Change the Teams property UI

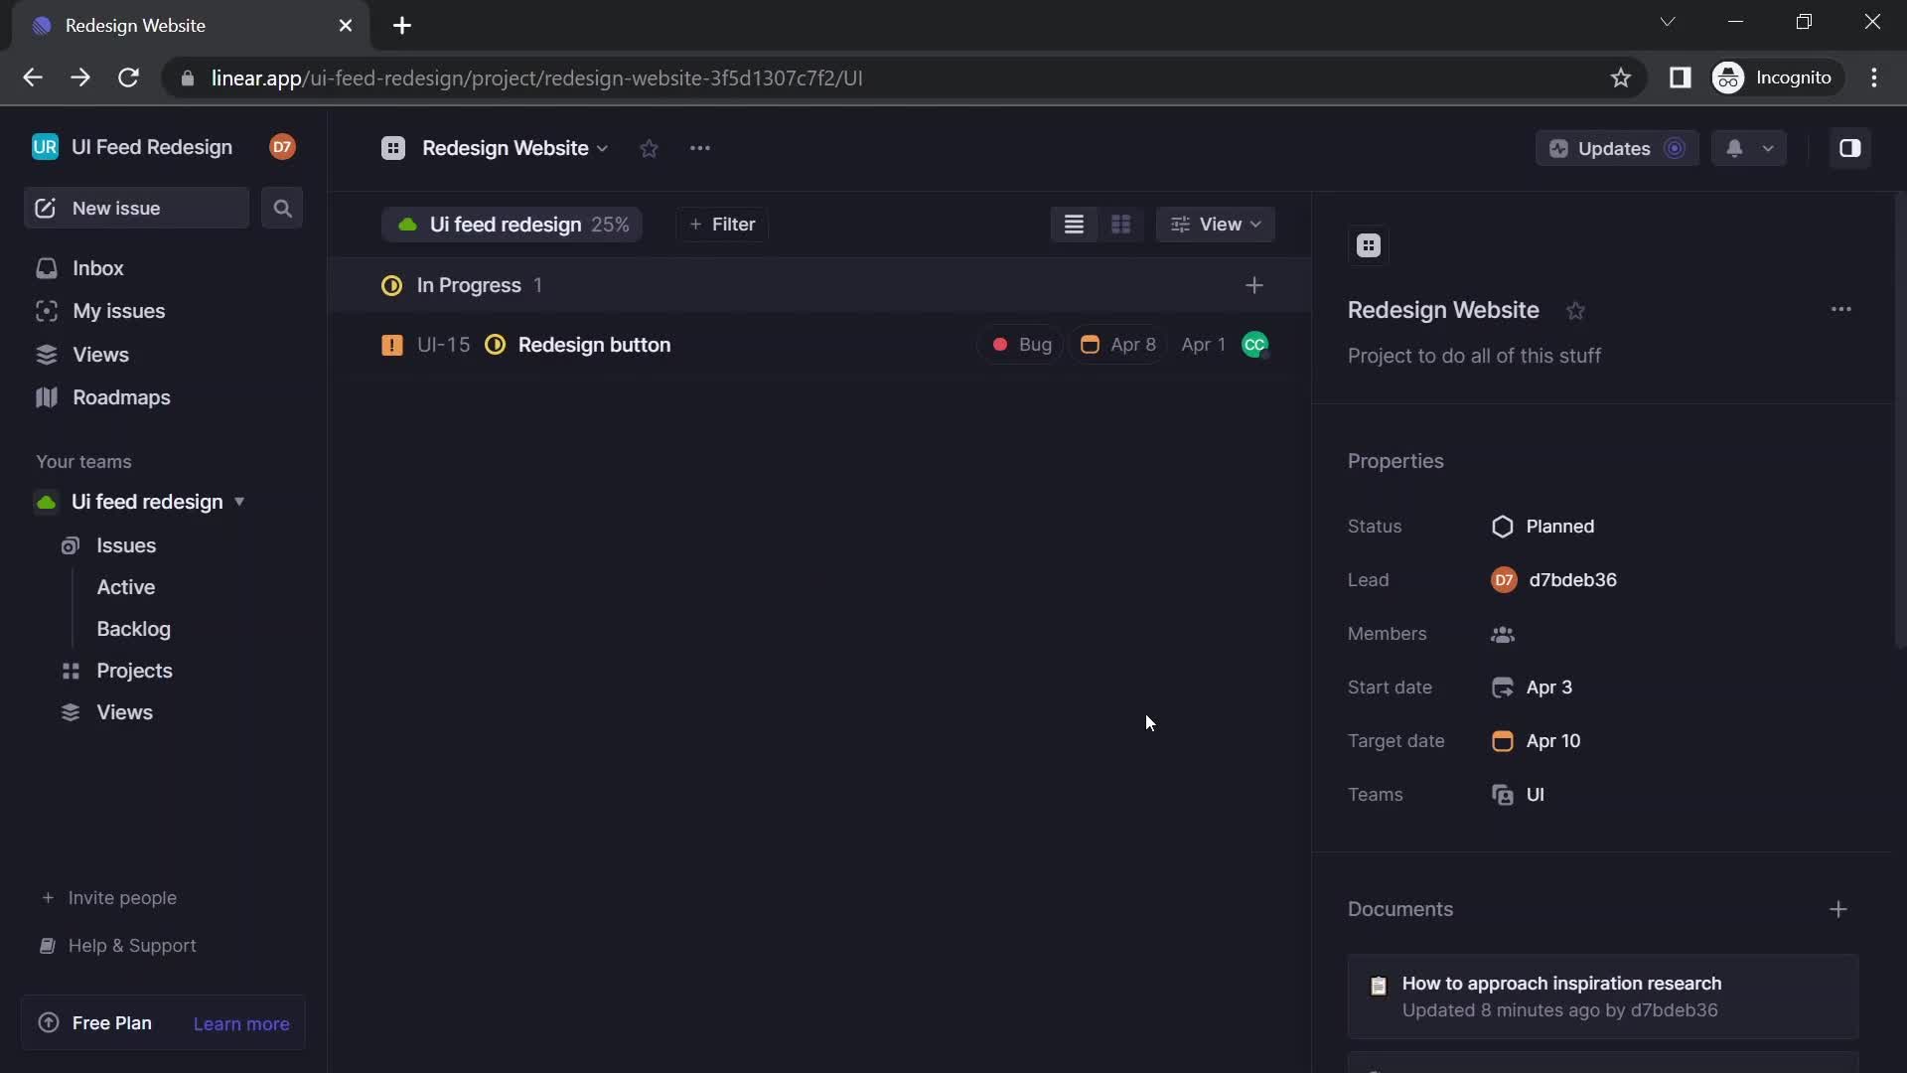coord(1518,795)
